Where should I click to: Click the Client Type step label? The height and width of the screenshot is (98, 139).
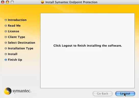click(17, 37)
